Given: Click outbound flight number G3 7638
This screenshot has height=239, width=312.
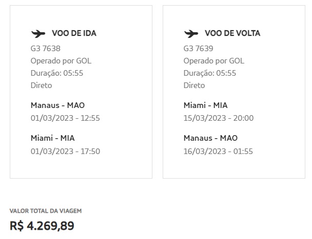Looking at the screenshot, I should pyautogui.click(x=45, y=49).
